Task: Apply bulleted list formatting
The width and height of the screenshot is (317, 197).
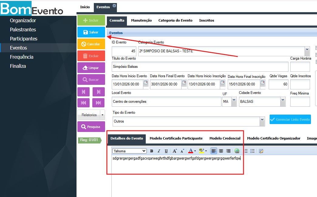Action: click(x=253, y=151)
